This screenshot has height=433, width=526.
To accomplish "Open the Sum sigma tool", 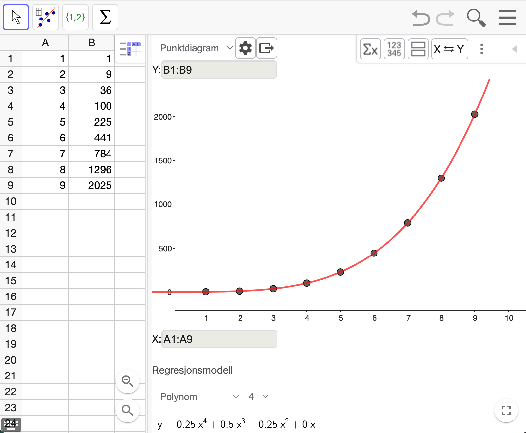I will [x=105, y=17].
